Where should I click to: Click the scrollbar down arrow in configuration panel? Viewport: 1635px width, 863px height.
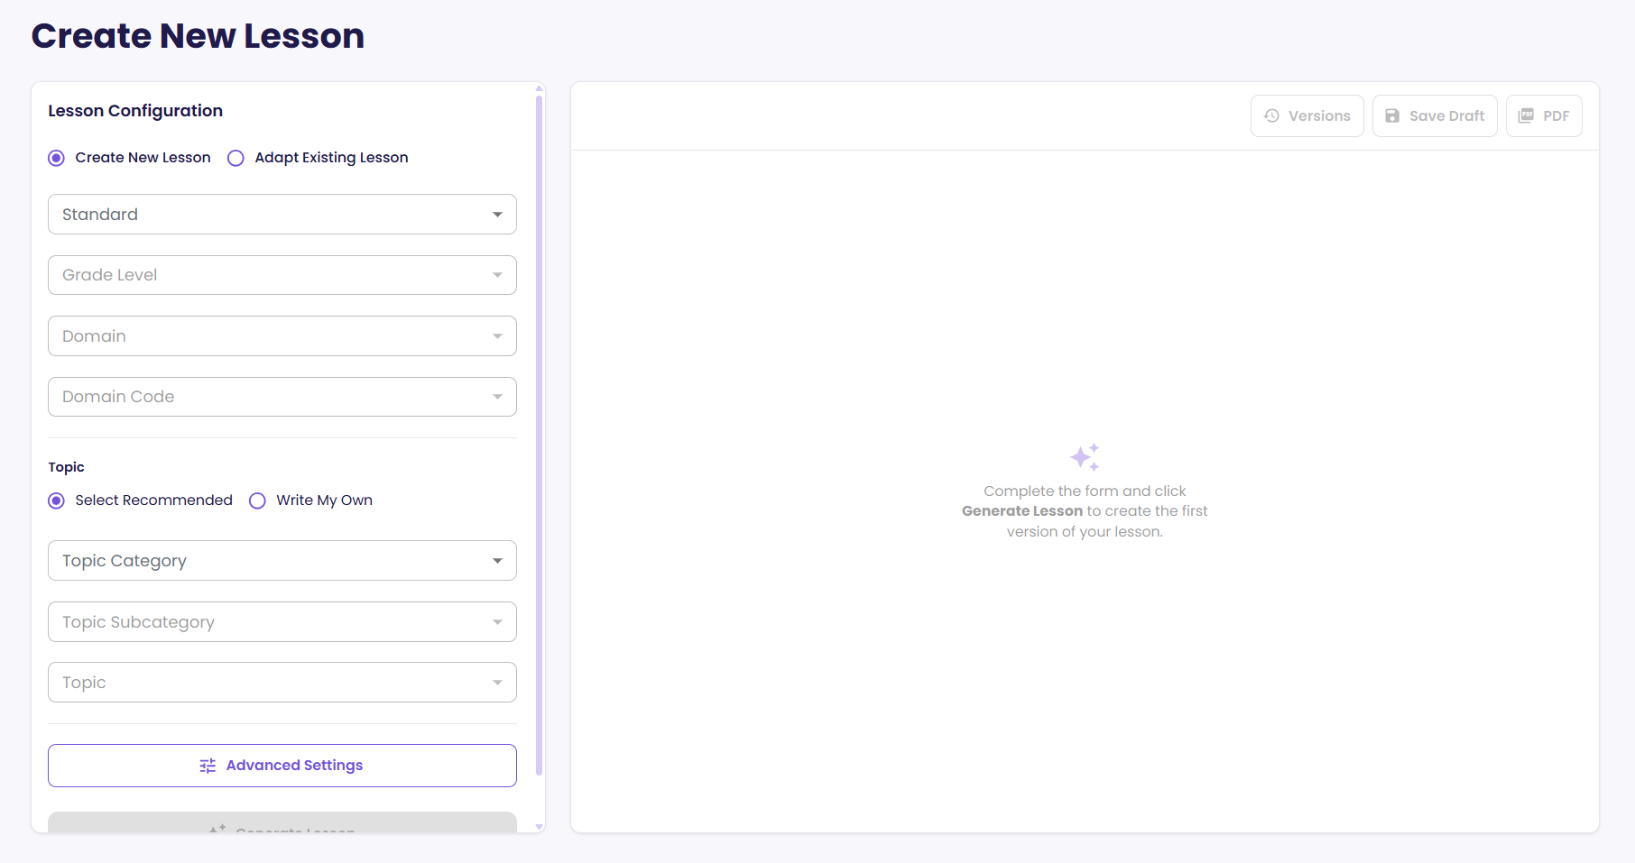click(540, 827)
